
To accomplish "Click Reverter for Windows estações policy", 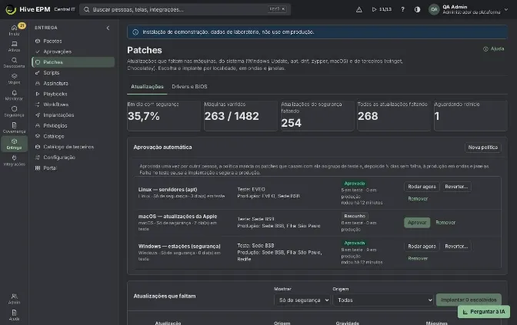I will tap(456, 247).
